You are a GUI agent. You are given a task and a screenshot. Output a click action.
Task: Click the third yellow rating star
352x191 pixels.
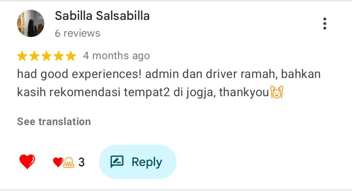(46, 56)
